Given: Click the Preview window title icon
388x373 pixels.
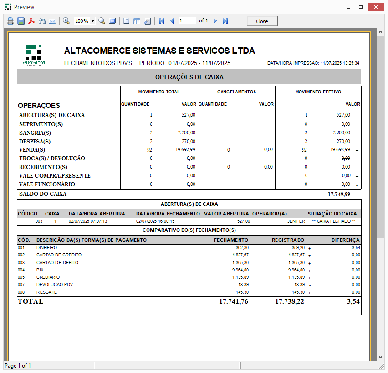Looking at the screenshot, I should click(8, 7).
